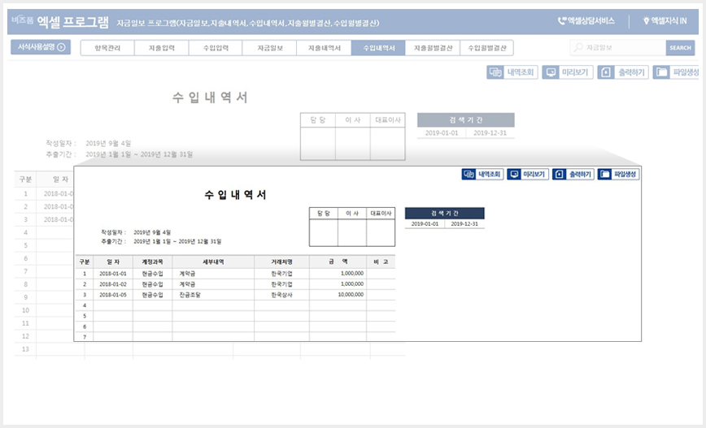Switch to the 항목관리 tab
Viewport: 706px width, 428px height.
[x=107, y=48]
